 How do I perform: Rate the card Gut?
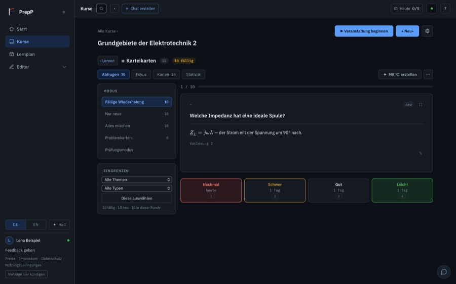[x=338, y=191]
